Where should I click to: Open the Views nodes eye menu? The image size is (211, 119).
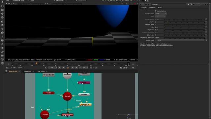click(x=2, y=44)
